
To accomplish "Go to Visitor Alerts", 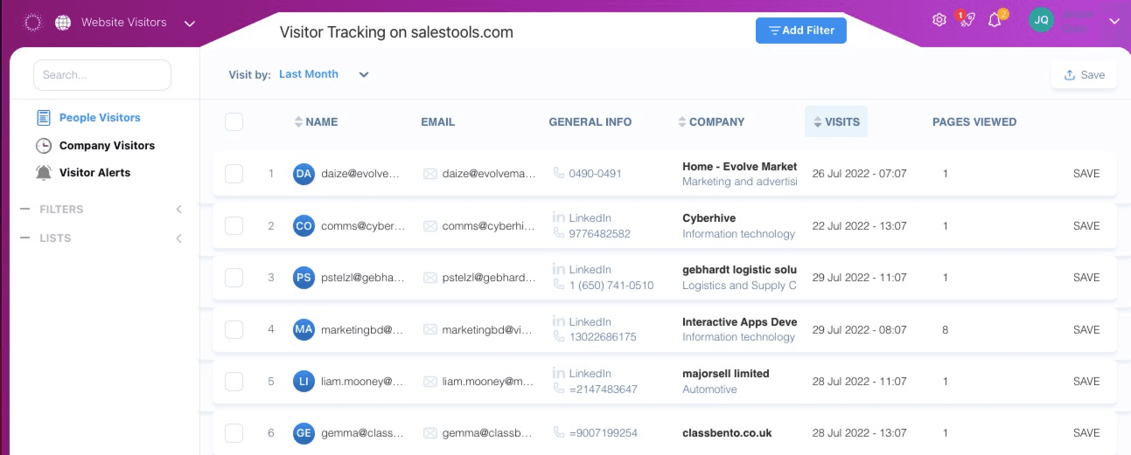I will click(x=94, y=173).
